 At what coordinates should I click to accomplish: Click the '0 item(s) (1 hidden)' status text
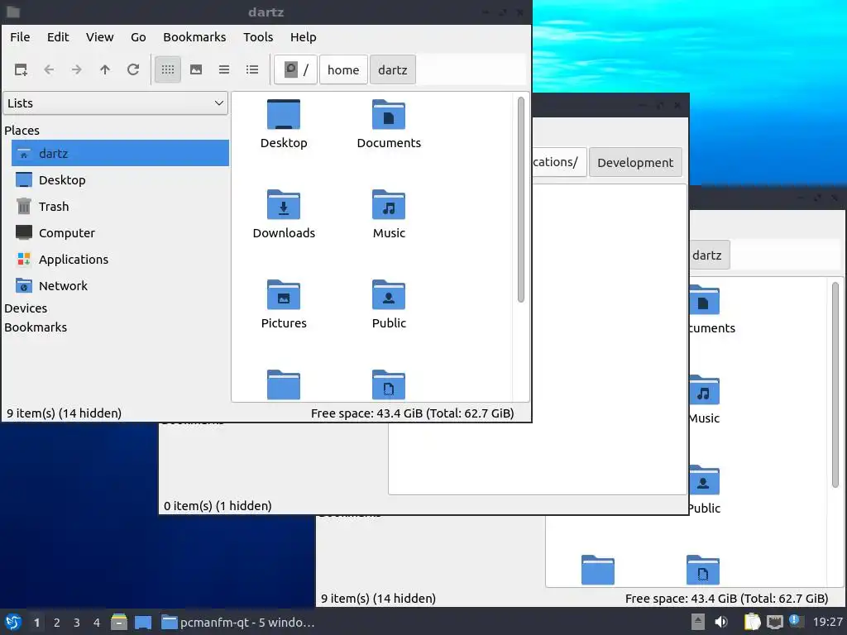(x=218, y=506)
